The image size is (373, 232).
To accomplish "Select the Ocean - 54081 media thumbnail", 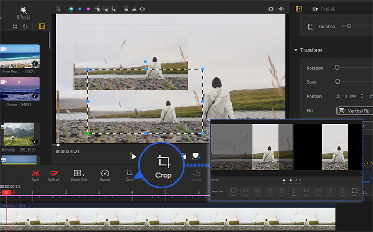I will [20, 89].
